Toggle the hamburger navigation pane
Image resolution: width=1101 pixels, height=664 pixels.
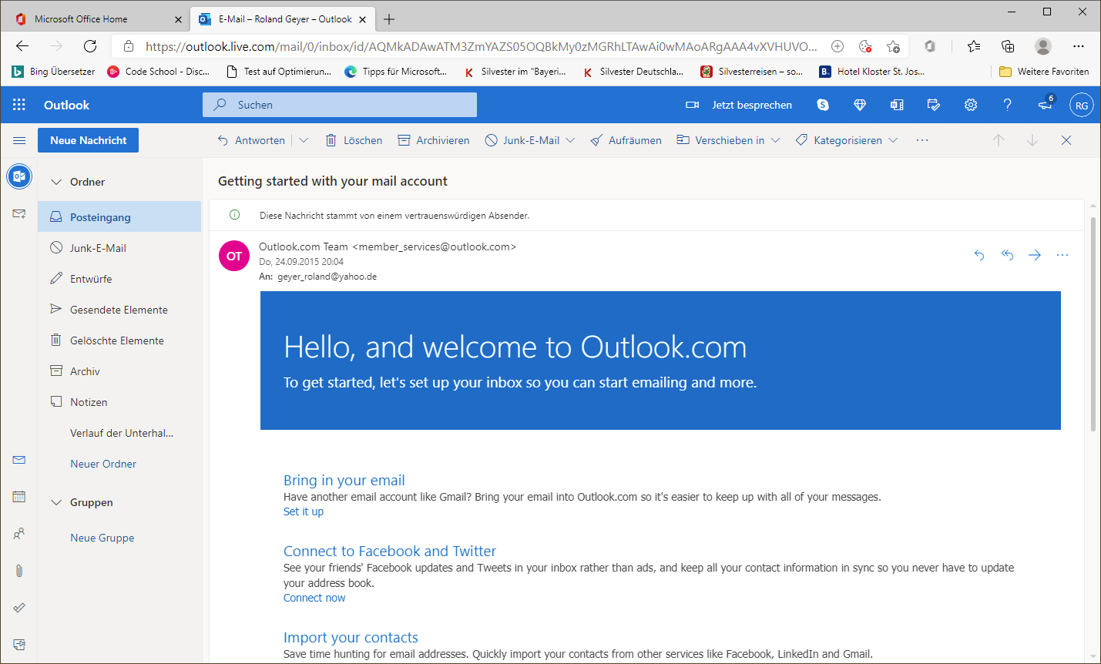pos(19,140)
